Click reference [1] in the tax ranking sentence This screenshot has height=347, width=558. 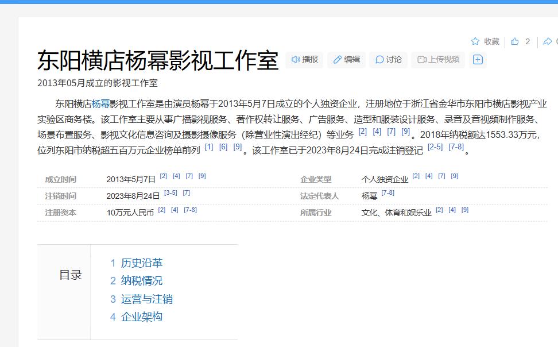point(209,147)
